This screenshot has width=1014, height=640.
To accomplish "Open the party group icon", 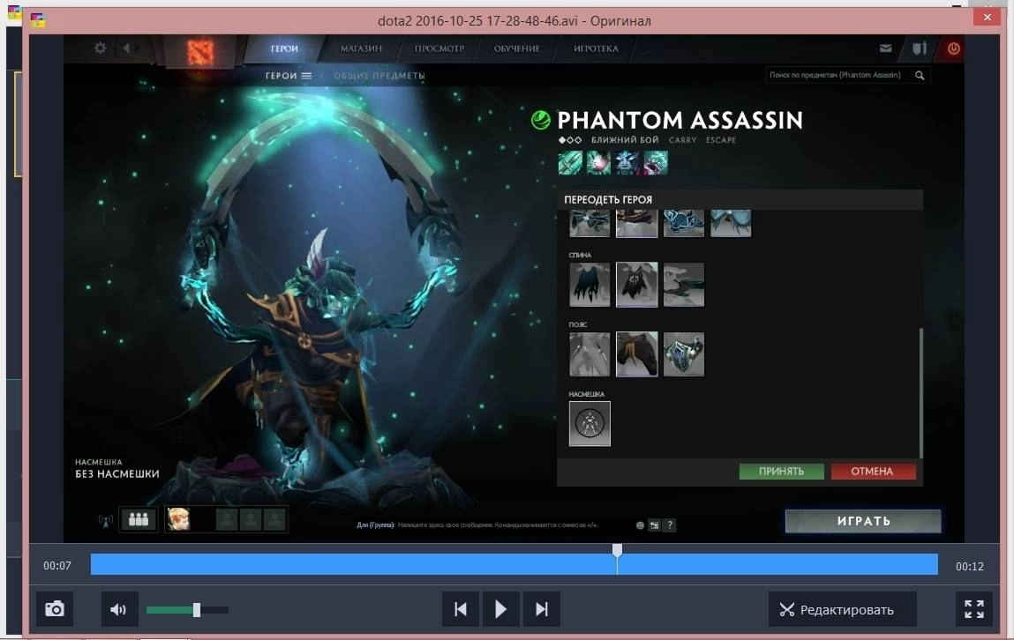I will tap(139, 519).
